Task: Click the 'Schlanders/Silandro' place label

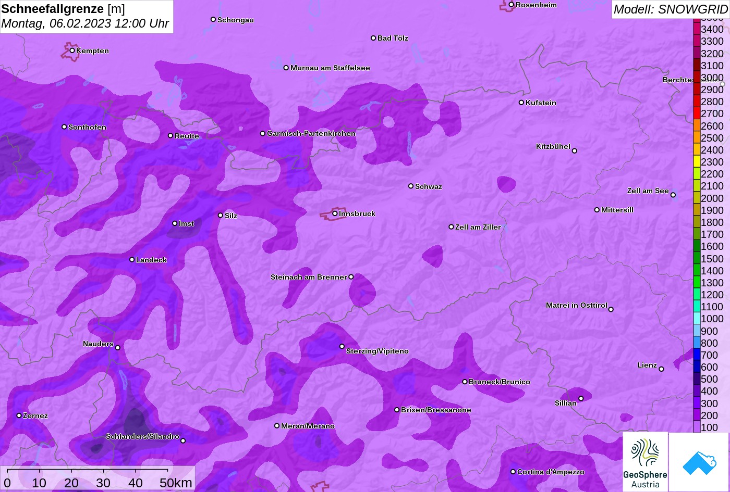Action: click(142, 436)
